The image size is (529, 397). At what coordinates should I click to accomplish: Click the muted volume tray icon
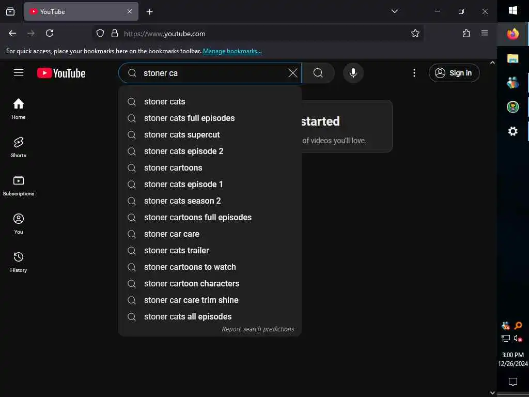(518, 338)
